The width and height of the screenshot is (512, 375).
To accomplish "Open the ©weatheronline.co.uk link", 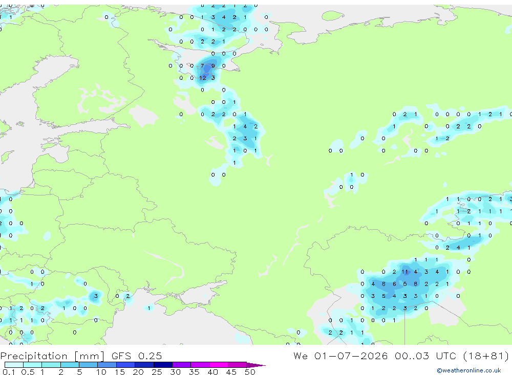I will tap(468, 370).
